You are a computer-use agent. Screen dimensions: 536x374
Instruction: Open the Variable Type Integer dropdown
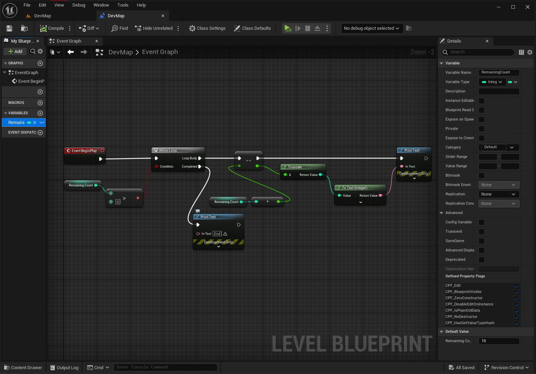[492, 82]
